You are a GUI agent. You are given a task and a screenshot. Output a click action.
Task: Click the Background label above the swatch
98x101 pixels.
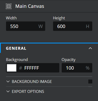[x=17, y=60]
